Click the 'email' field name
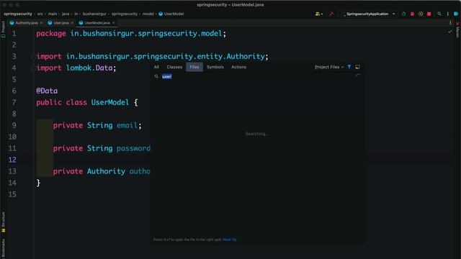Viewport: 461px width, 259px height. 127,125
